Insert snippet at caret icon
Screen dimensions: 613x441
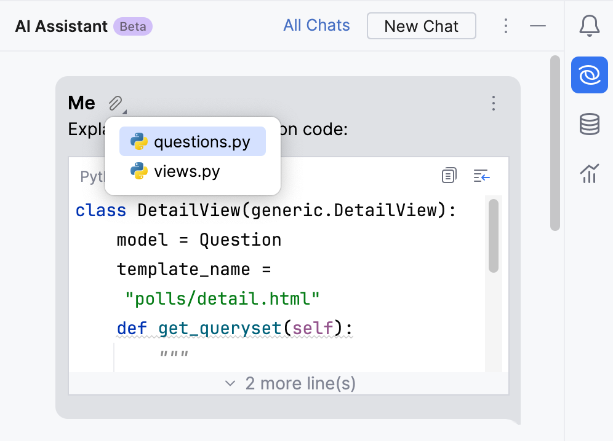coord(481,176)
